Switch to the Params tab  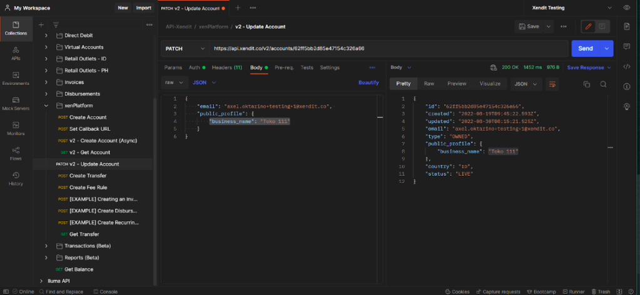pyautogui.click(x=173, y=67)
